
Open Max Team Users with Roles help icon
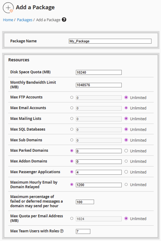coord(62,231)
